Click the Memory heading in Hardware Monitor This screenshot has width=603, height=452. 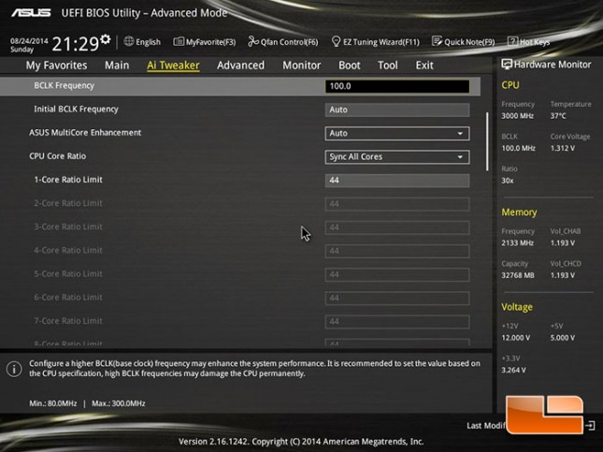(519, 212)
